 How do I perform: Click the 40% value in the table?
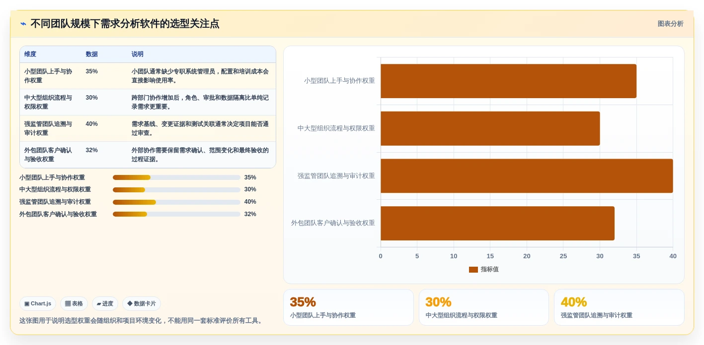pyautogui.click(x=91, y=124)
